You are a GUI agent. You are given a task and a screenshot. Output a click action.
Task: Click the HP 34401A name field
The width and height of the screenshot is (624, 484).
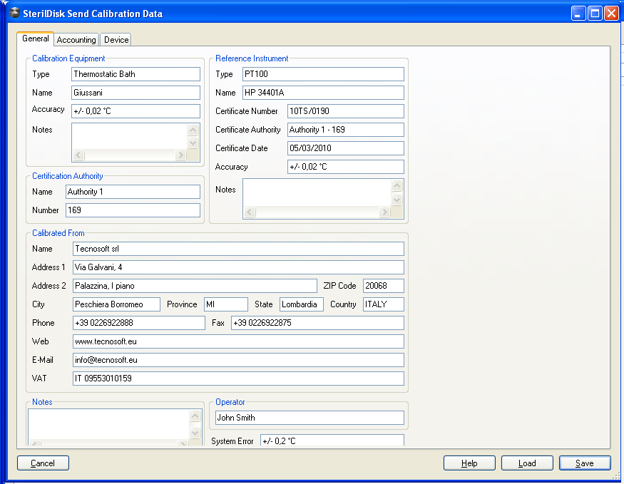pyautogui.click(x=323, y=93)
